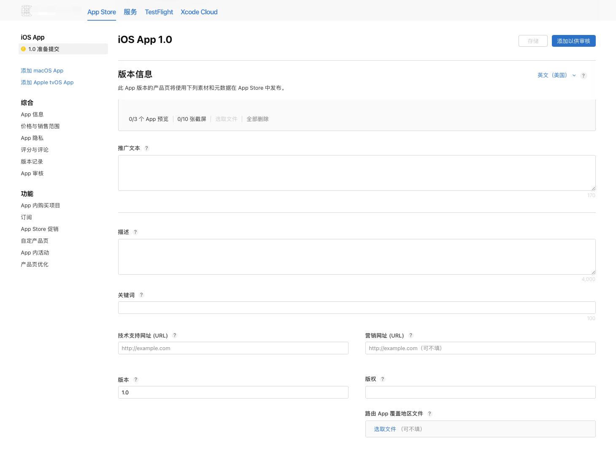Click the iOS App 1.0 page title
Viewport: 616px width, 458px height.
click(145, 40)
